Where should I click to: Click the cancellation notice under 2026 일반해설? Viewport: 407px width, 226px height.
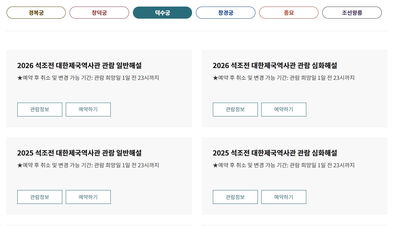coord(88,78)
